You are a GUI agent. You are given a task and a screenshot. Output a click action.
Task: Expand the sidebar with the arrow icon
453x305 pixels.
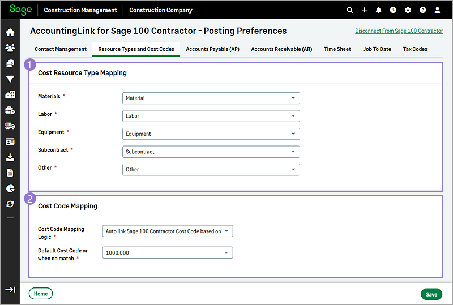click(x=10, y=290)
